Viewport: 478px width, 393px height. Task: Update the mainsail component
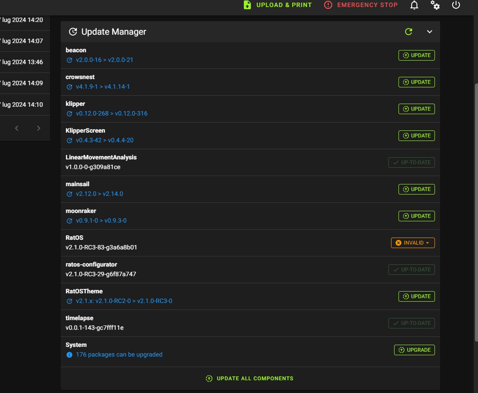pyautogui.click(x=416, y=190)
